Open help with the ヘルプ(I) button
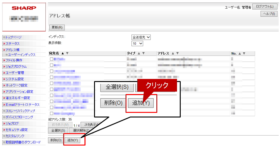Viewport: 280px width, 148px height. 269,14
